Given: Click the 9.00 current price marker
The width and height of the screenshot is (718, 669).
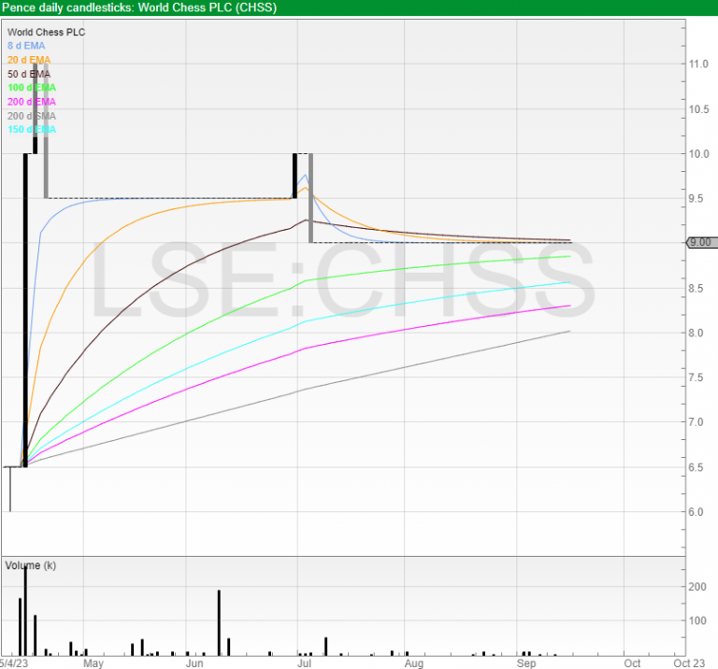Looking at the screenshot, I should (x=699, y=243).
